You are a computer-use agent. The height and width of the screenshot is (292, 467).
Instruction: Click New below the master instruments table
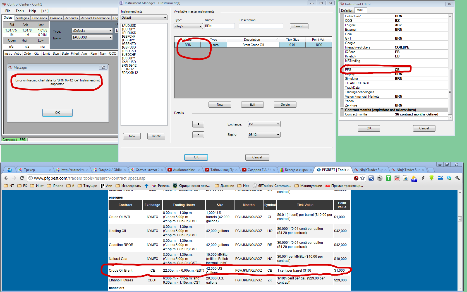pos(220,105)
